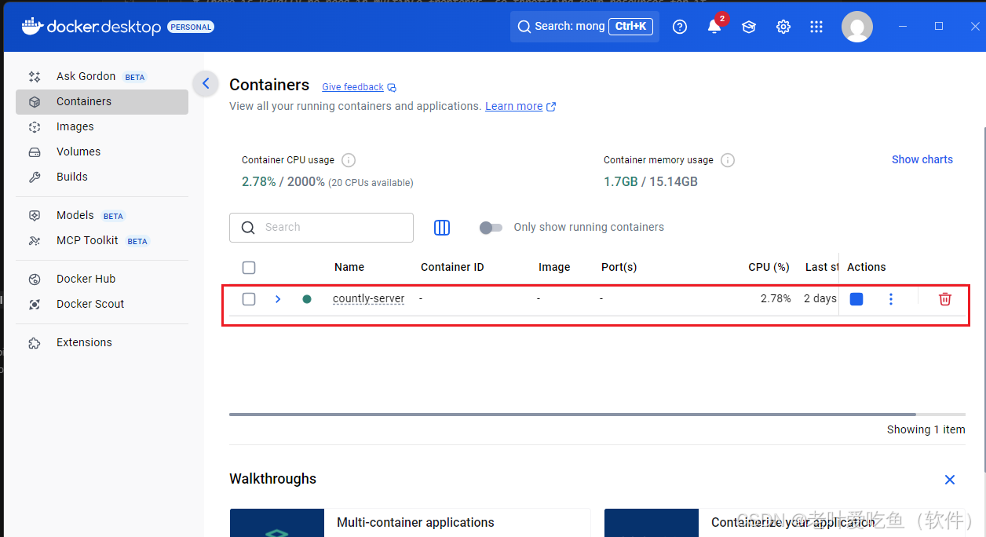Viewport: 986px width, 537px height.
Task: Open the Images section in sidebar
Action: pyautogui.click(x=75, y=126)
